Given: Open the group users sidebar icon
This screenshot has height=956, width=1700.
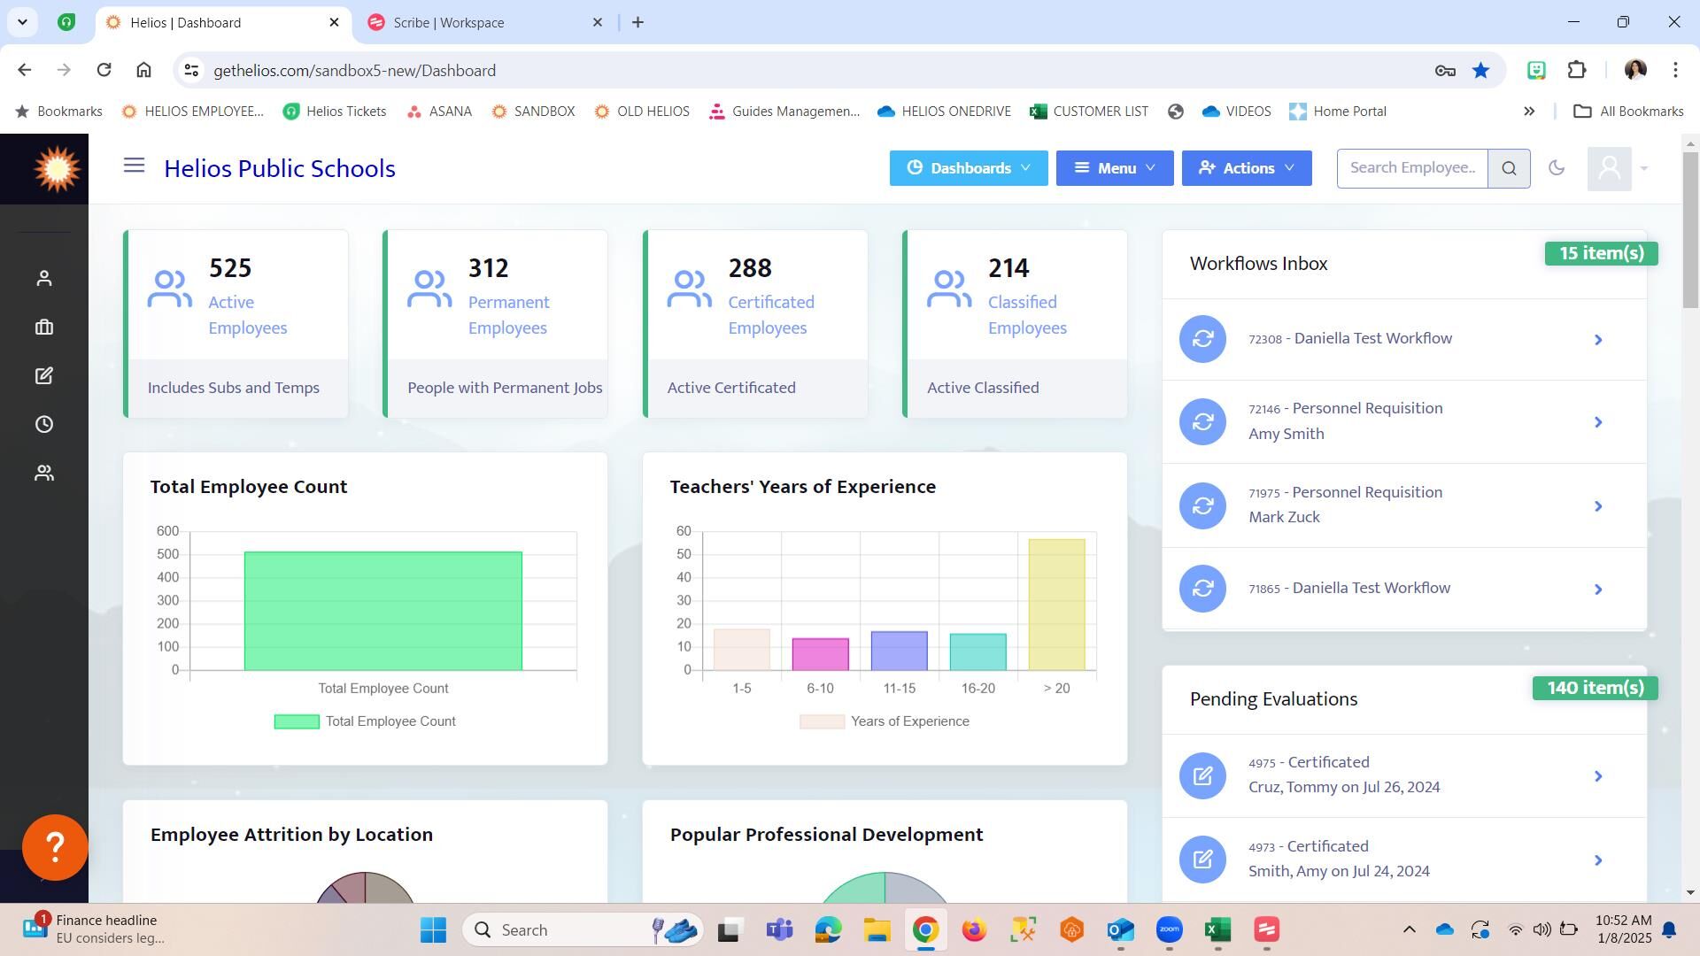Looking at the screenshot, I should (43, 474).
